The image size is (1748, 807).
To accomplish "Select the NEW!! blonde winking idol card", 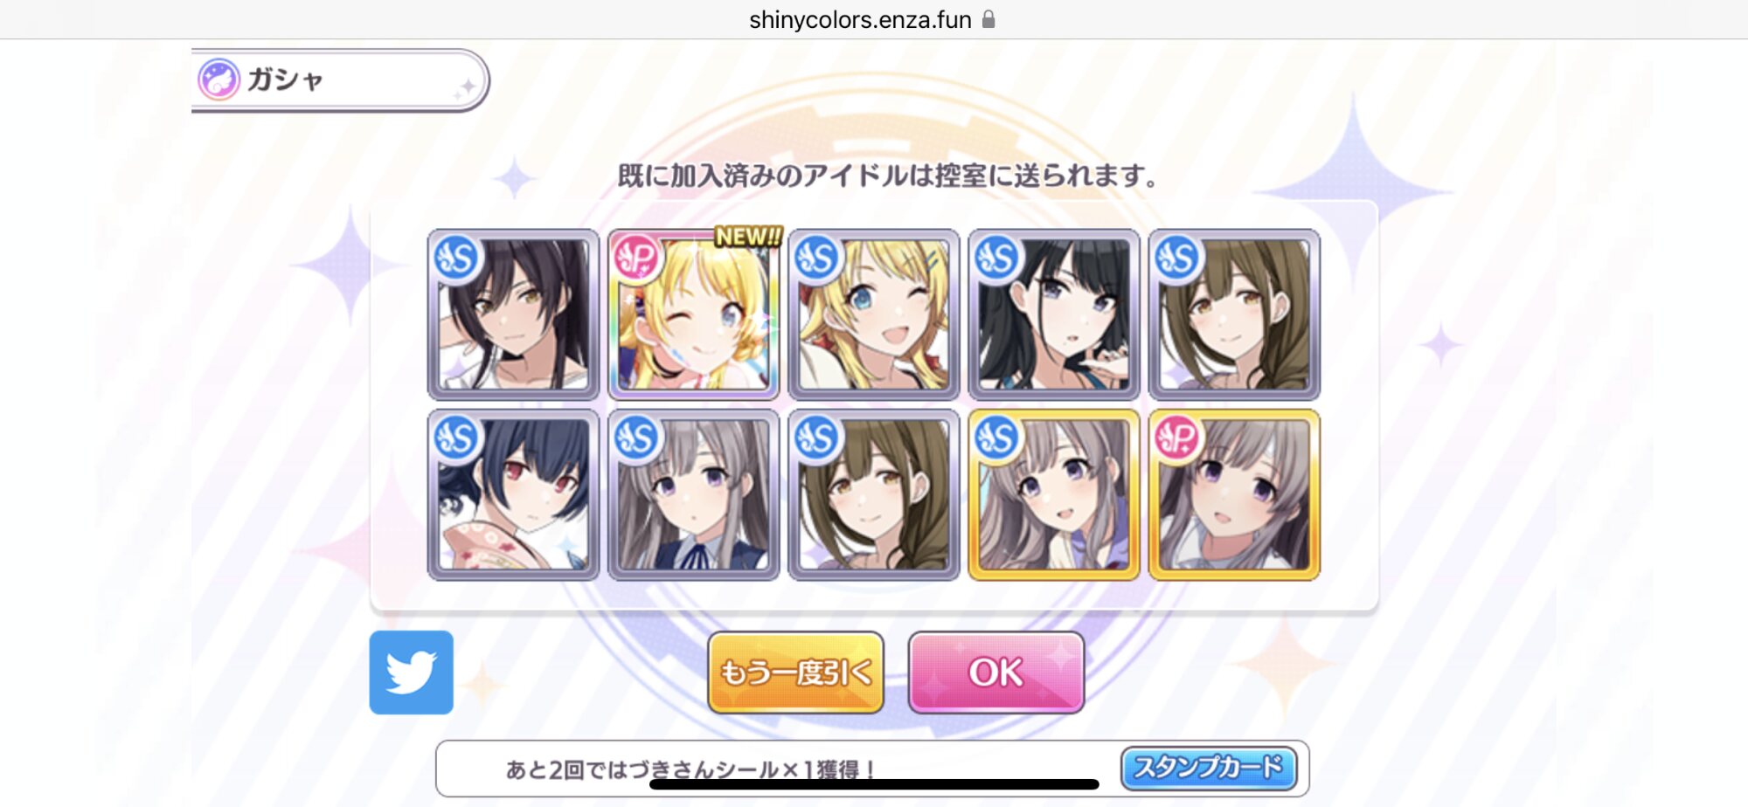I will point(693,314).
